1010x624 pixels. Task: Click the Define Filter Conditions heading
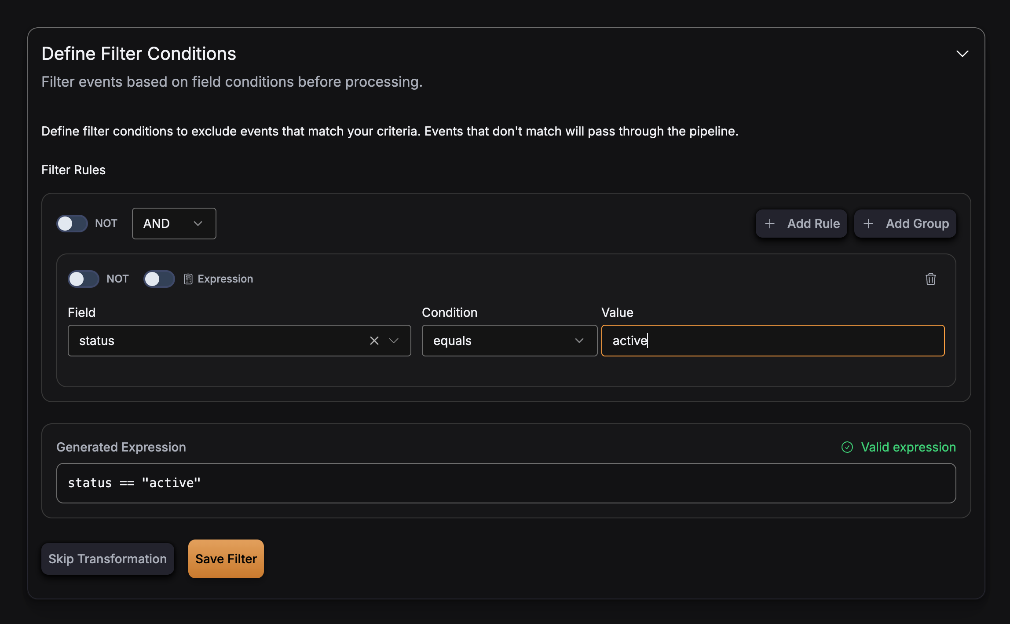click(x=139, y=54)
